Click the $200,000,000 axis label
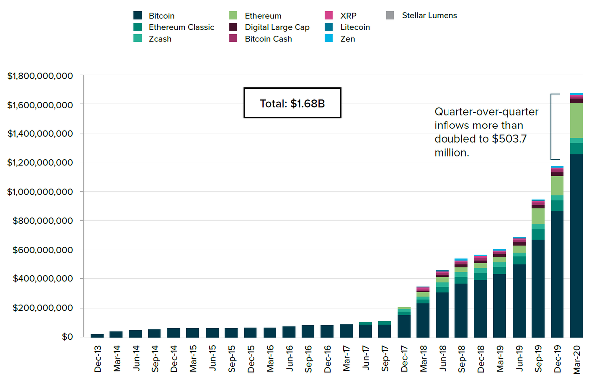Viewport: 598px width, 381px height. [x=43, y=308]
